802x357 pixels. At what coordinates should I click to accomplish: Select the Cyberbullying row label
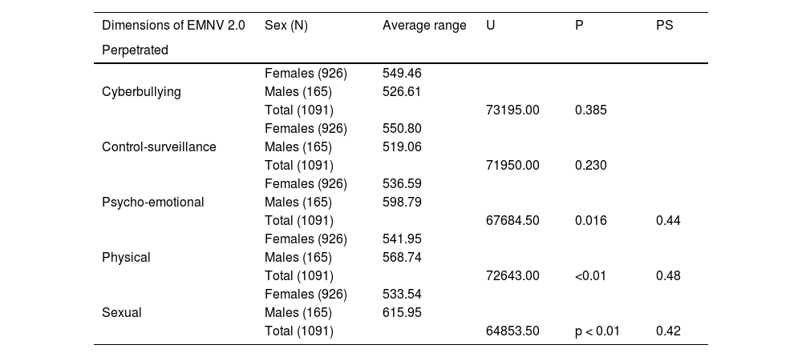[x=141, y=91]
